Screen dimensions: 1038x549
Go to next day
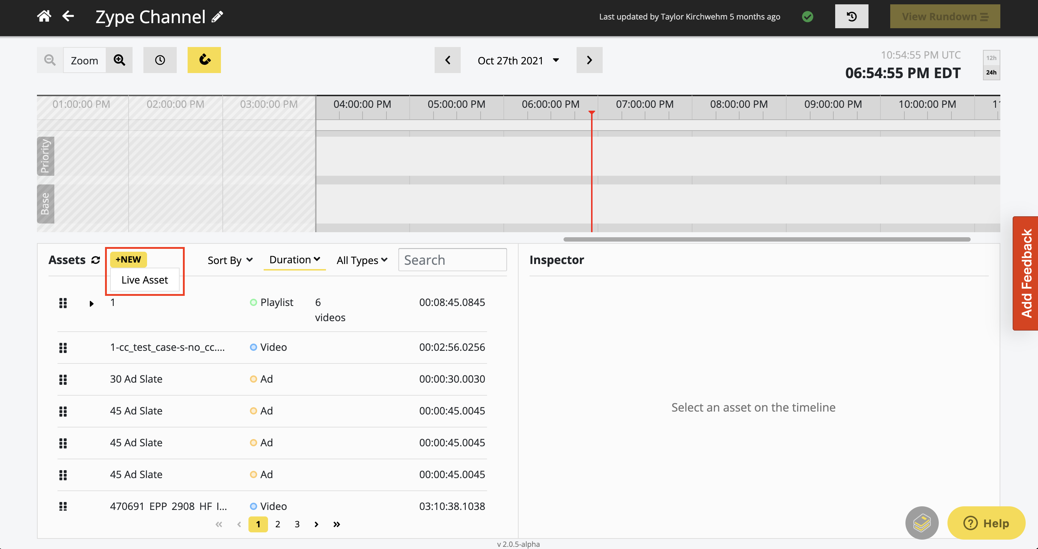pyautogui.click(x=590, y=60)
